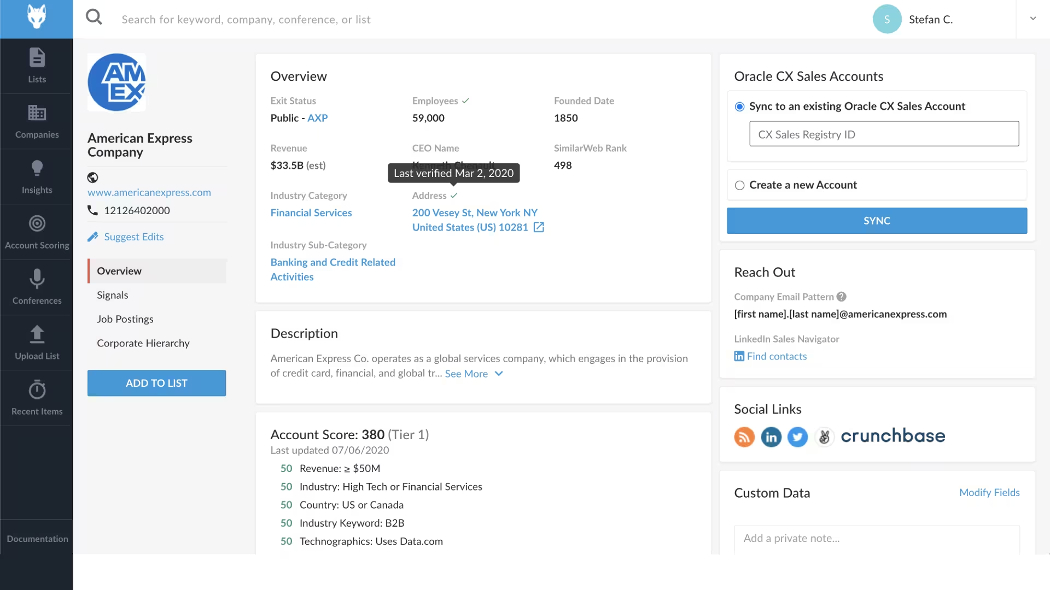Click the Account Score 380 heading

349,435
